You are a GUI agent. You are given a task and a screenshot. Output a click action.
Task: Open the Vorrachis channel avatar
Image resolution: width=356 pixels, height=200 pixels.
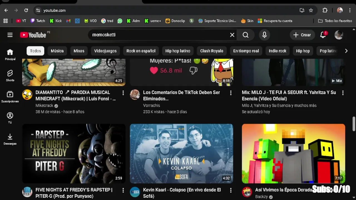(135, 94)
